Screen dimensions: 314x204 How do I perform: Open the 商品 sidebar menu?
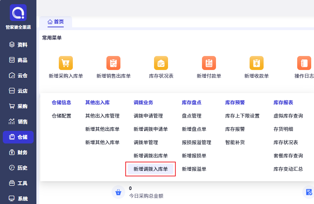click(x=18, y=60)
